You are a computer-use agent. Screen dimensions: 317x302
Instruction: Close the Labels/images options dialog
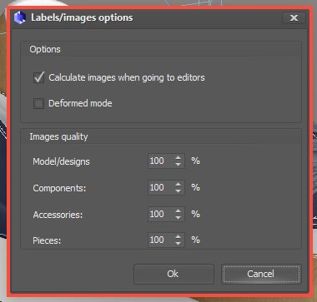[x=294, y=18]
